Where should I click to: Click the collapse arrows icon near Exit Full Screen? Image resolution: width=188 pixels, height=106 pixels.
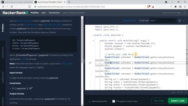(x=184, y=13)
